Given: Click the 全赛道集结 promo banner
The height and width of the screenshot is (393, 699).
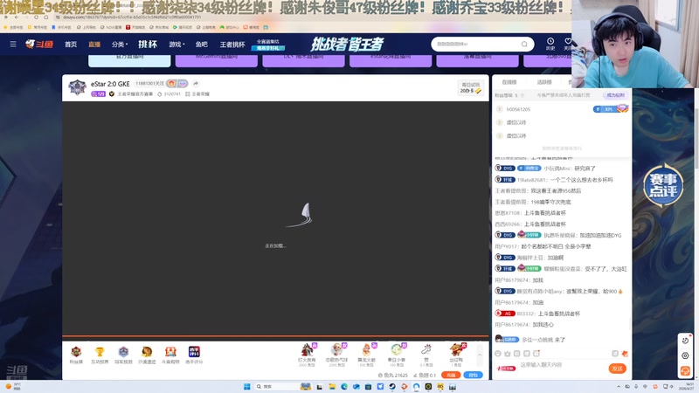Looking at the screenshot, I should point(268,45).
